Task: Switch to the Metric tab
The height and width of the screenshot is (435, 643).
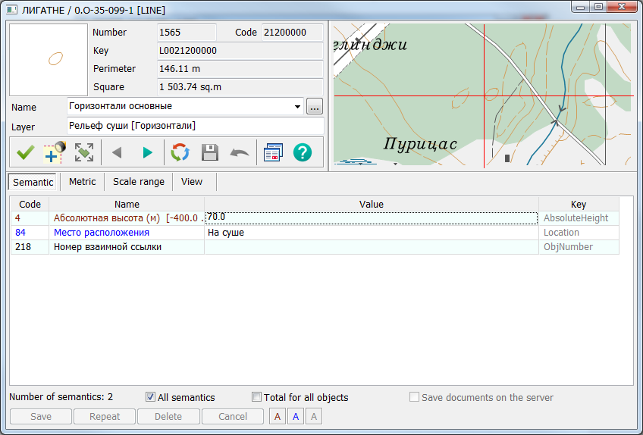Action: tap(82, 182)
